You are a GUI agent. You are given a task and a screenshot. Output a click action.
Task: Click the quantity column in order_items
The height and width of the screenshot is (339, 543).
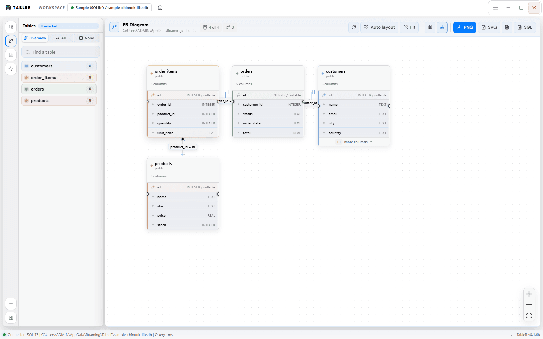pos(183,123)
